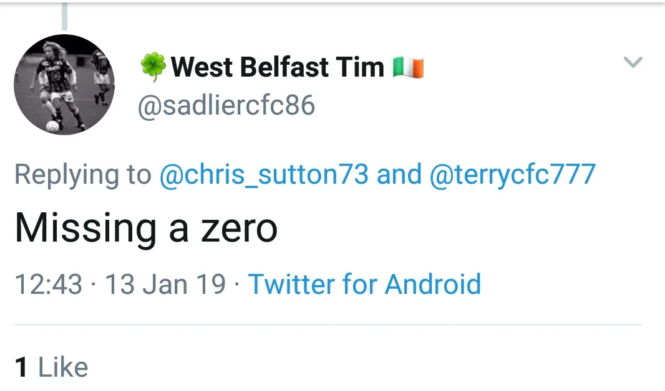Click the word and between the mentions

(399, 174)
